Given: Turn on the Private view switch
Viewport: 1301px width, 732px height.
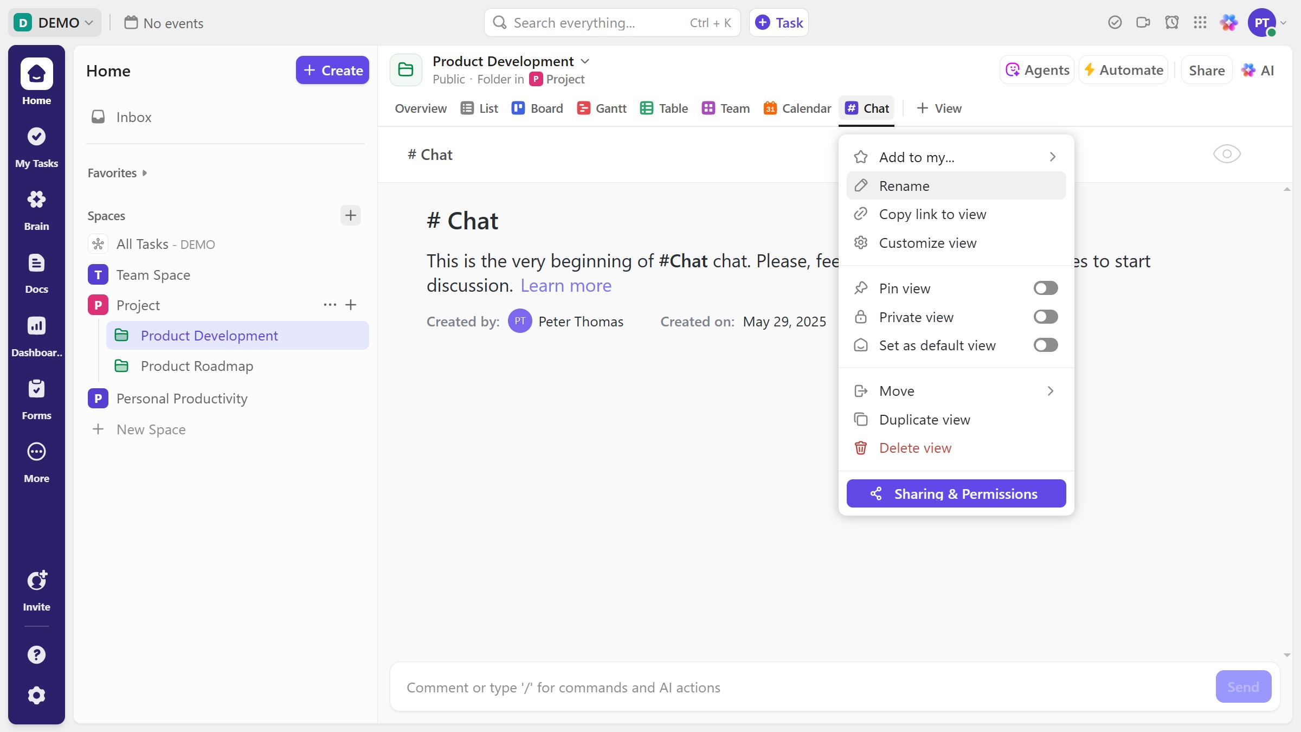Looking at the screenshot, I should (x=1045, y=317).
